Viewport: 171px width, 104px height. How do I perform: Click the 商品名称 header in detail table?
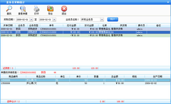click(x=41, y=77)
